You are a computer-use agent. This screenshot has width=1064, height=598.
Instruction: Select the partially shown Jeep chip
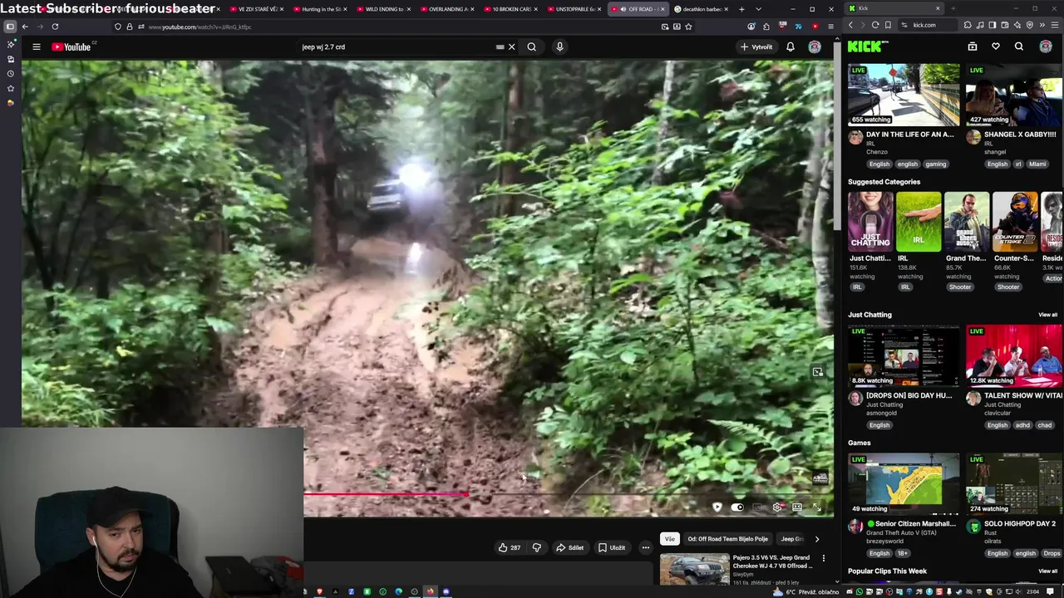point(792,538)
